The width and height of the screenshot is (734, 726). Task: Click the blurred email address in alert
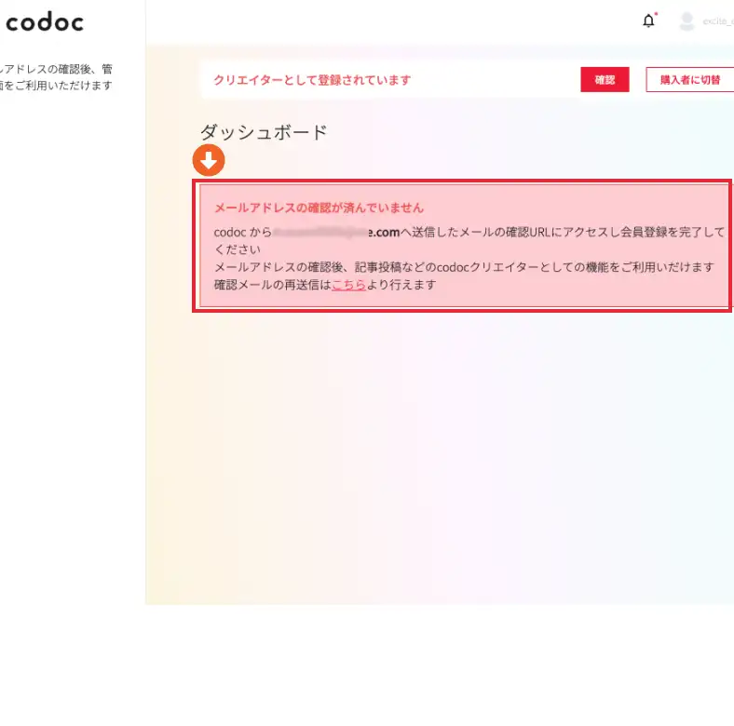pyautogui.click(x=321, y=232)
